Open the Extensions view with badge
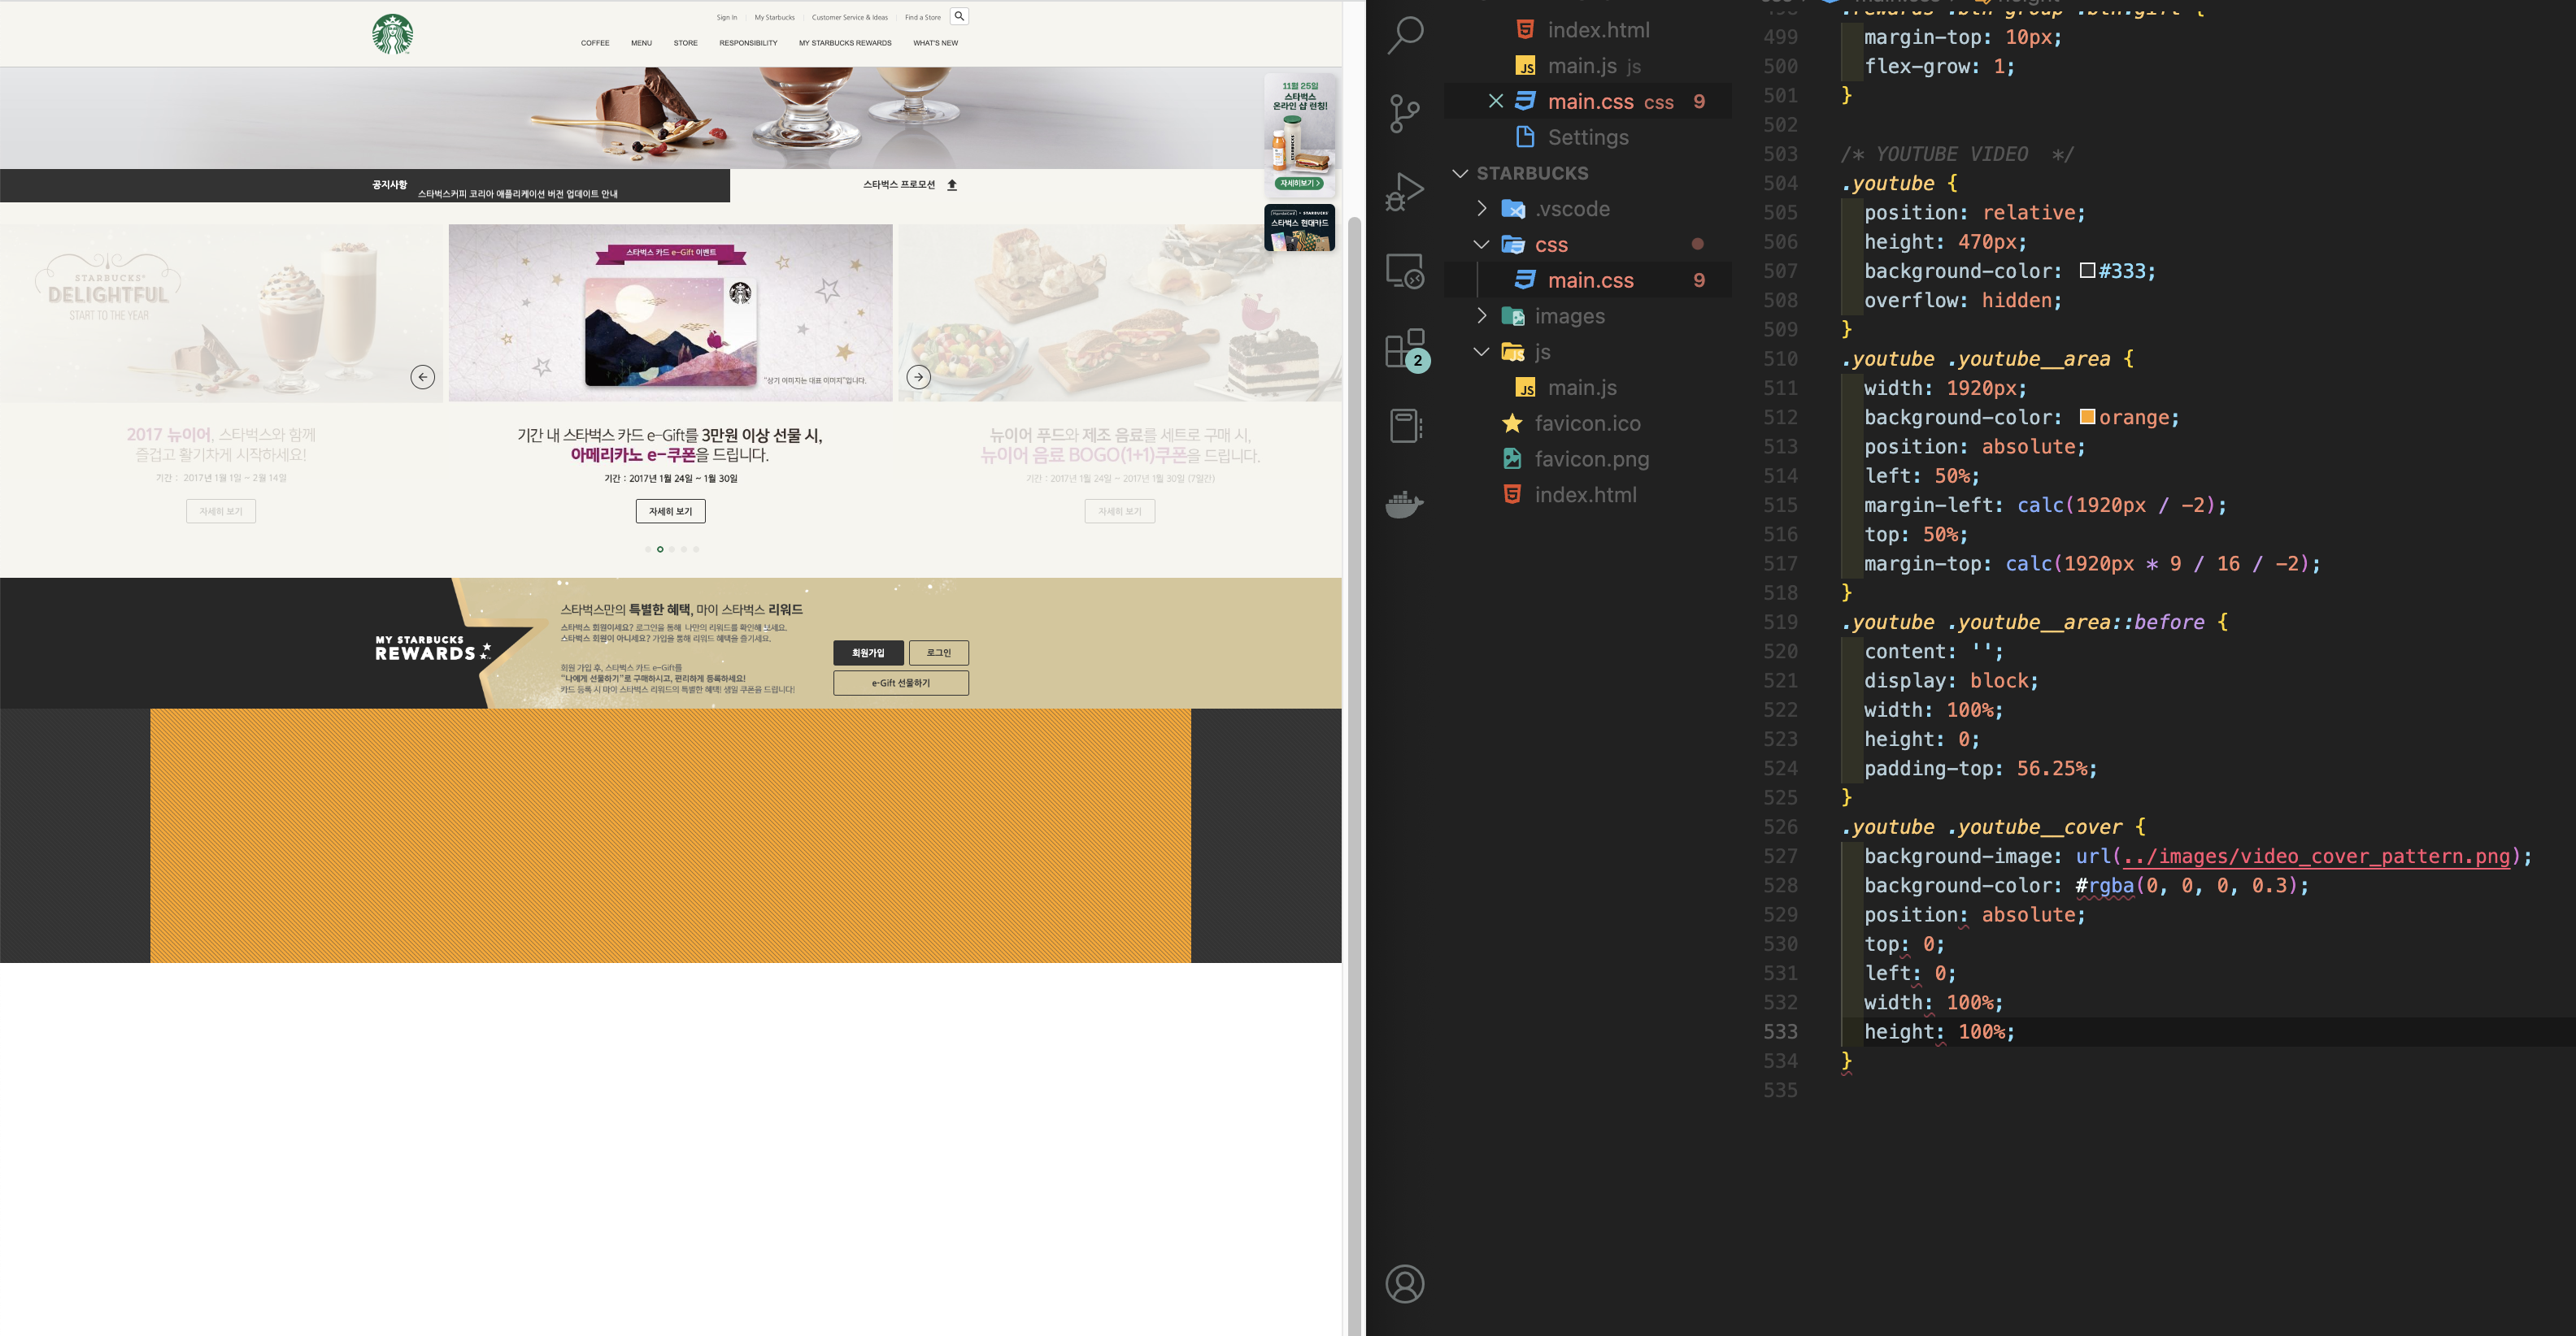This screenshot has width=2576, height=1336. click(1405, 349)
